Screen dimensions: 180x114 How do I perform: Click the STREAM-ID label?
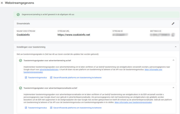(118, 31)
